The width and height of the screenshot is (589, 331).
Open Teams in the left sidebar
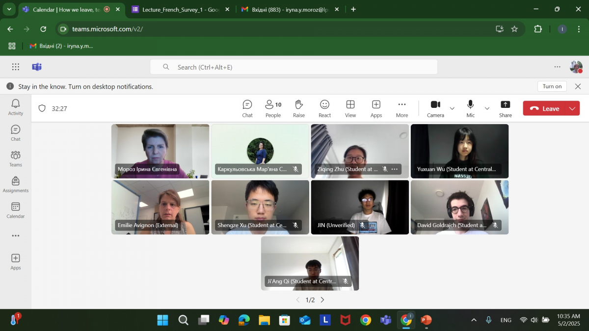point(16,158)
